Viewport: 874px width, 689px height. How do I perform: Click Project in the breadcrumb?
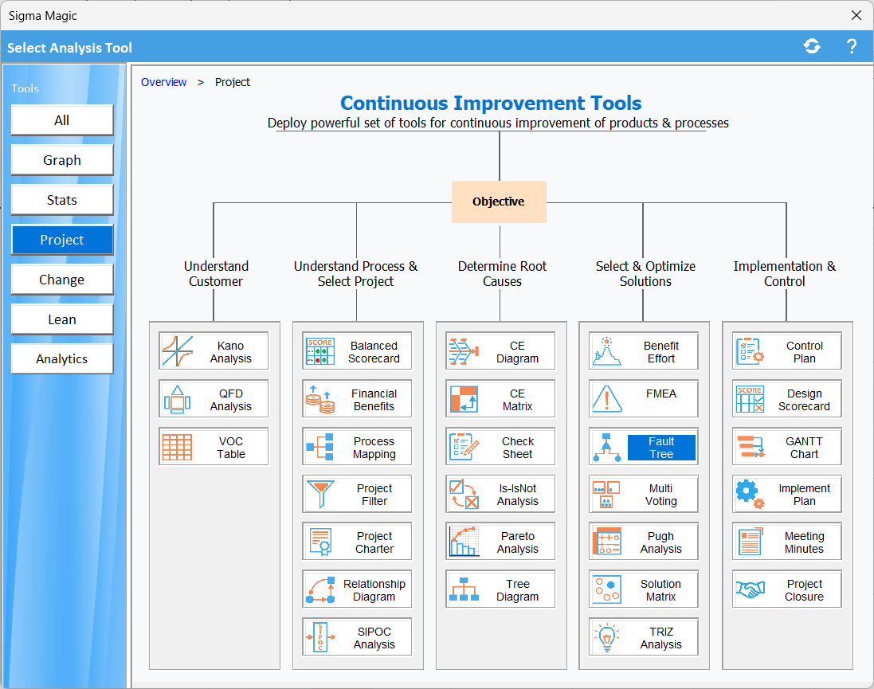pos(233,82)
